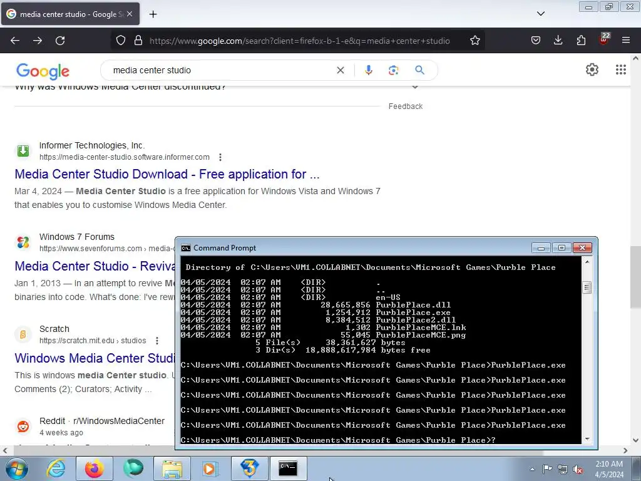Click the Firefox address bar URL

pos(299,41)
